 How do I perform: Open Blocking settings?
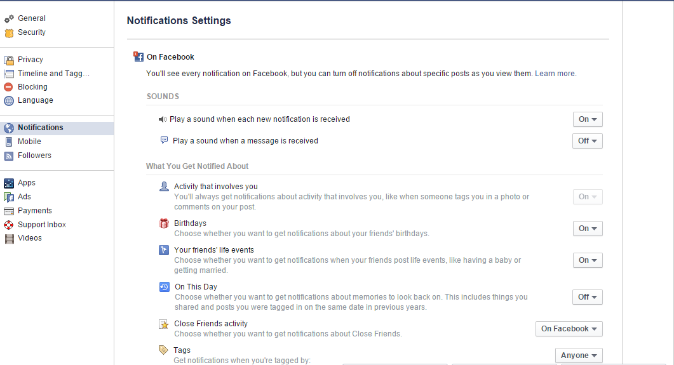coord(32,87)
